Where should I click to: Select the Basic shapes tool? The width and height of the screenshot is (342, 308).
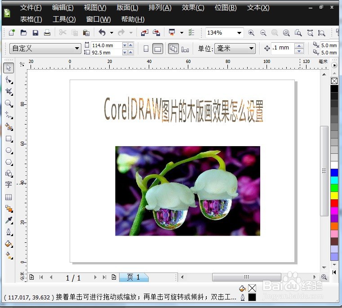coord(9,174)
